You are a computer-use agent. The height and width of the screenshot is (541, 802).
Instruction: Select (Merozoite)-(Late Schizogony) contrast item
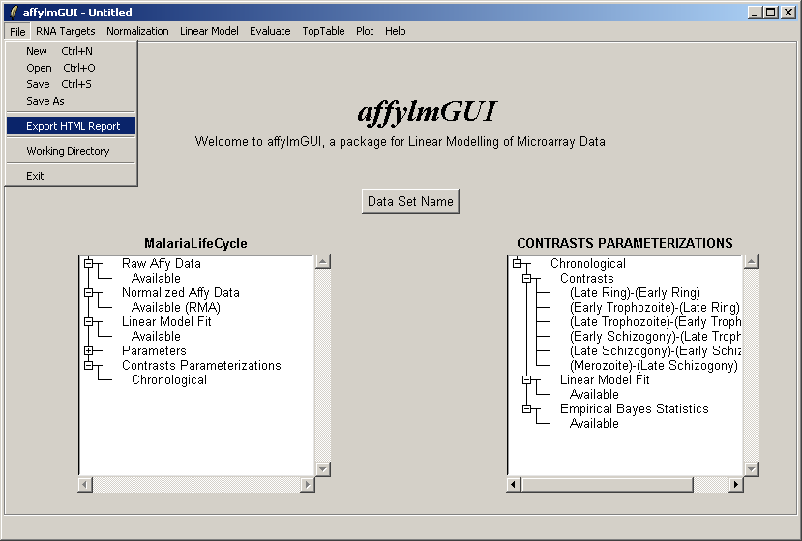pos(653,365)
